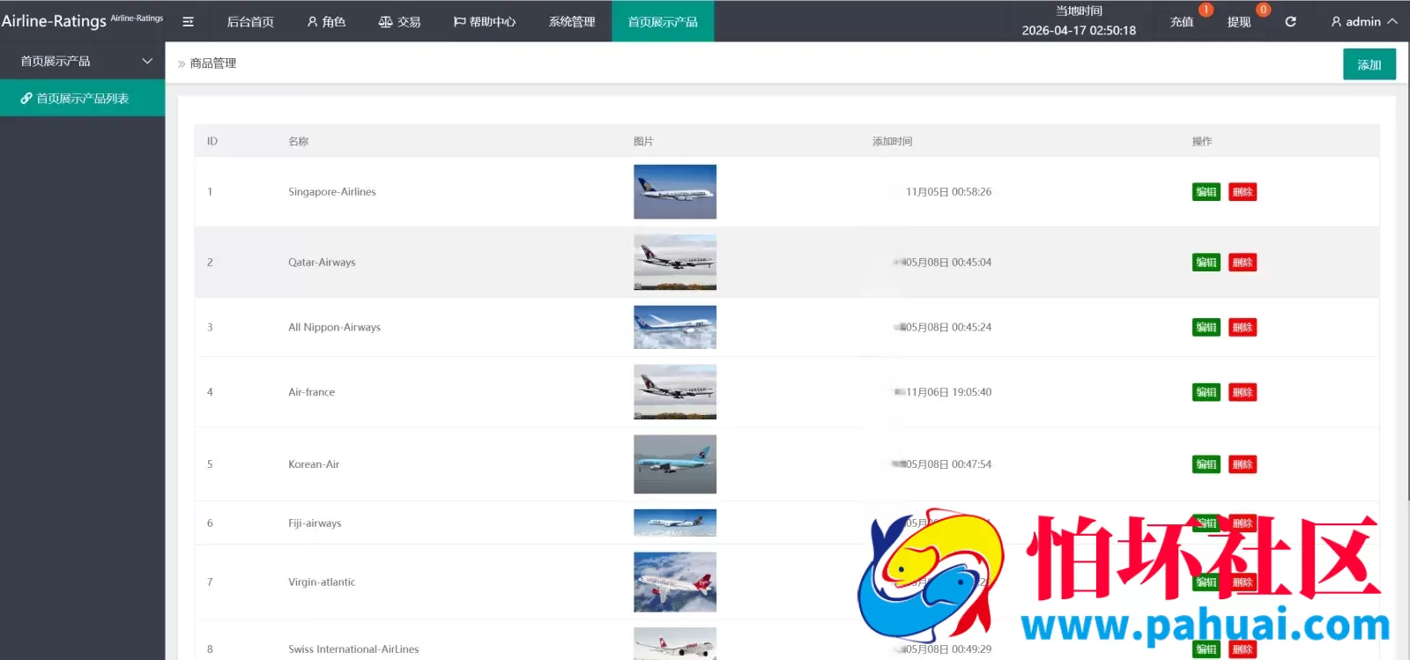Open the Swiss International-AirLines plane thumbnail
1410x660 pixels.
pyautogui.click(x=675, y=644)
